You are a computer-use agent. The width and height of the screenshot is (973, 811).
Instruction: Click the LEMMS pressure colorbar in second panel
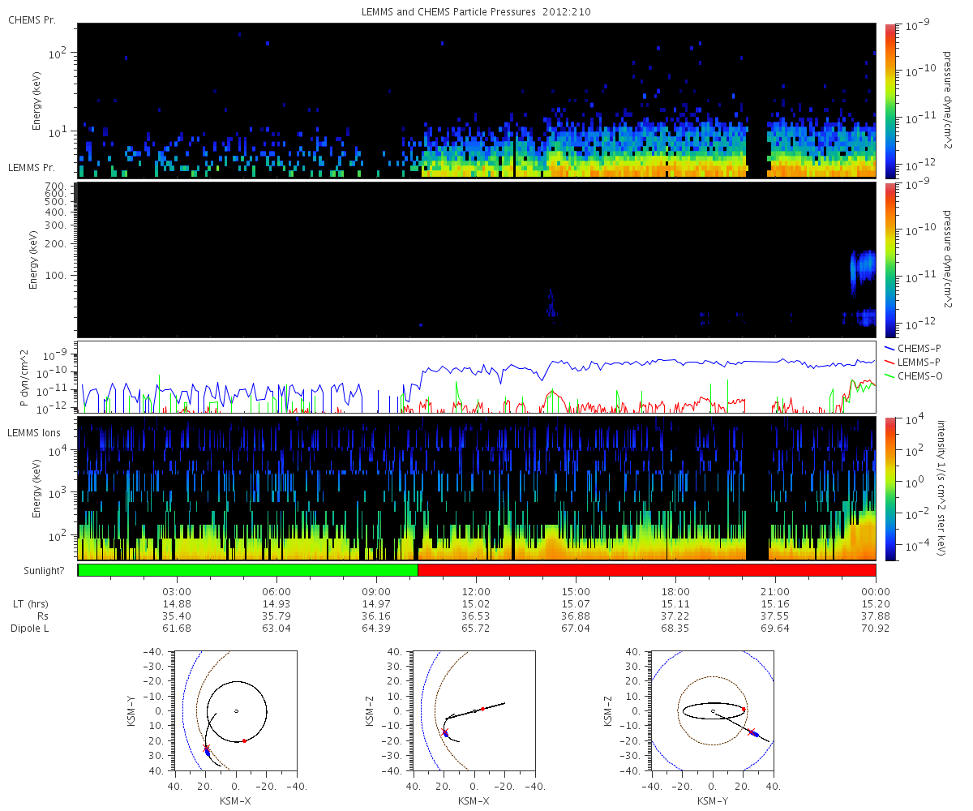889,260
